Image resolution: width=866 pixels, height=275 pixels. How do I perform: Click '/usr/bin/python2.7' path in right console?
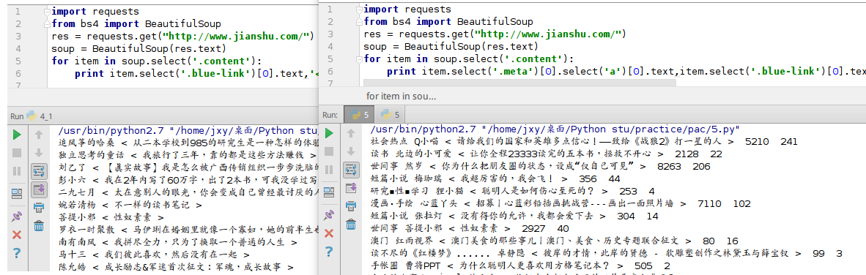point(423,129)
